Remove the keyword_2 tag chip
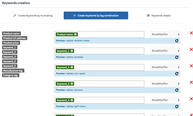Screen dimensions: 193x116 pyautogui.click(x=72, y=67)
